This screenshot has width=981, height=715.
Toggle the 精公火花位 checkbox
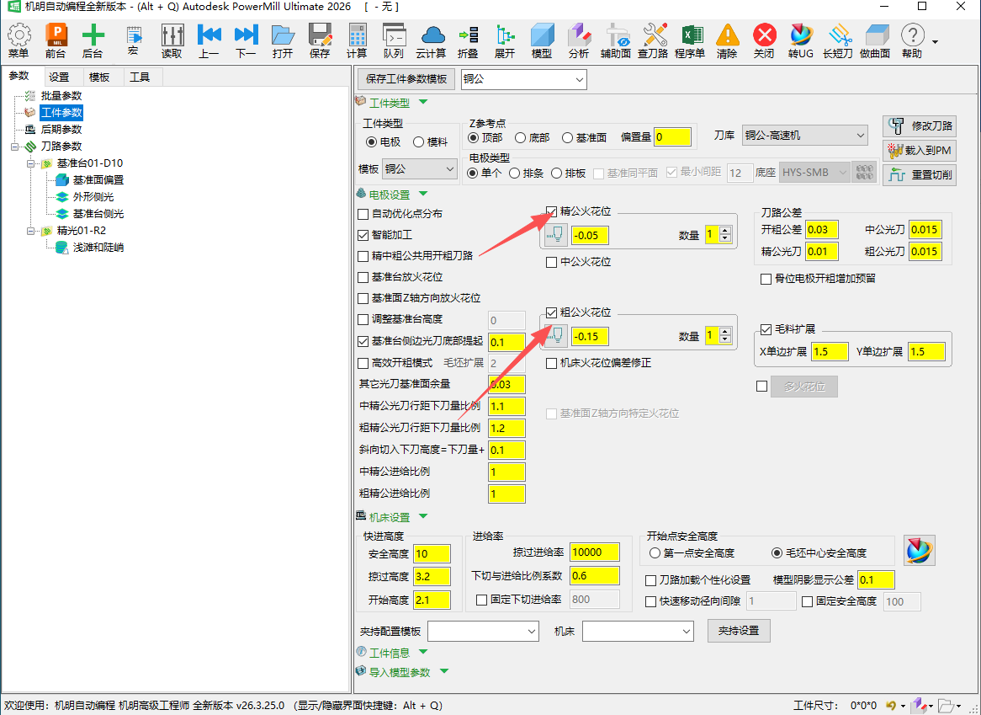click(551, 211)
